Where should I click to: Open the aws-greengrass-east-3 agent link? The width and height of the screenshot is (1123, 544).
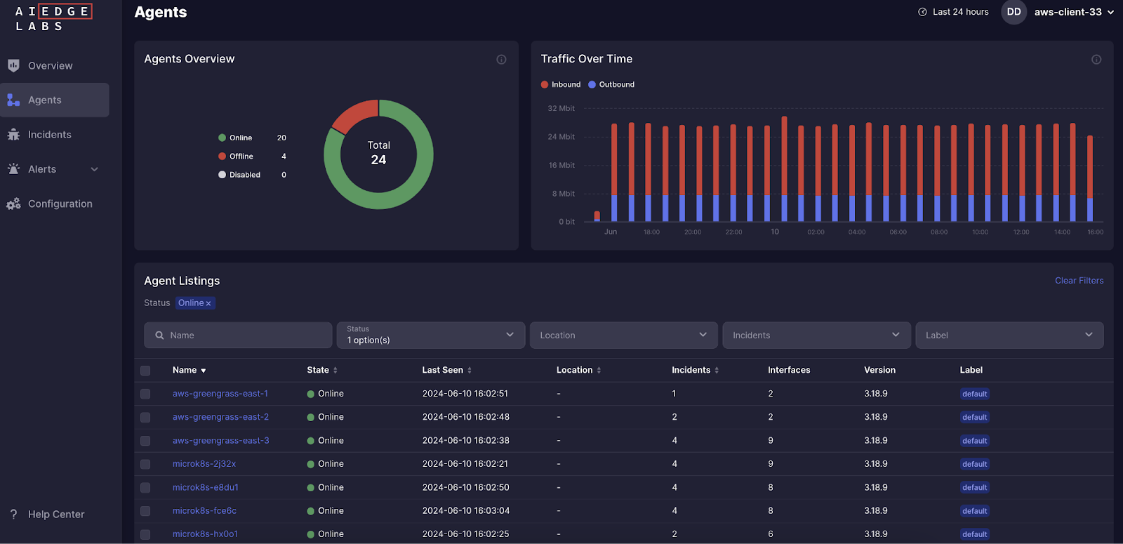220,441
